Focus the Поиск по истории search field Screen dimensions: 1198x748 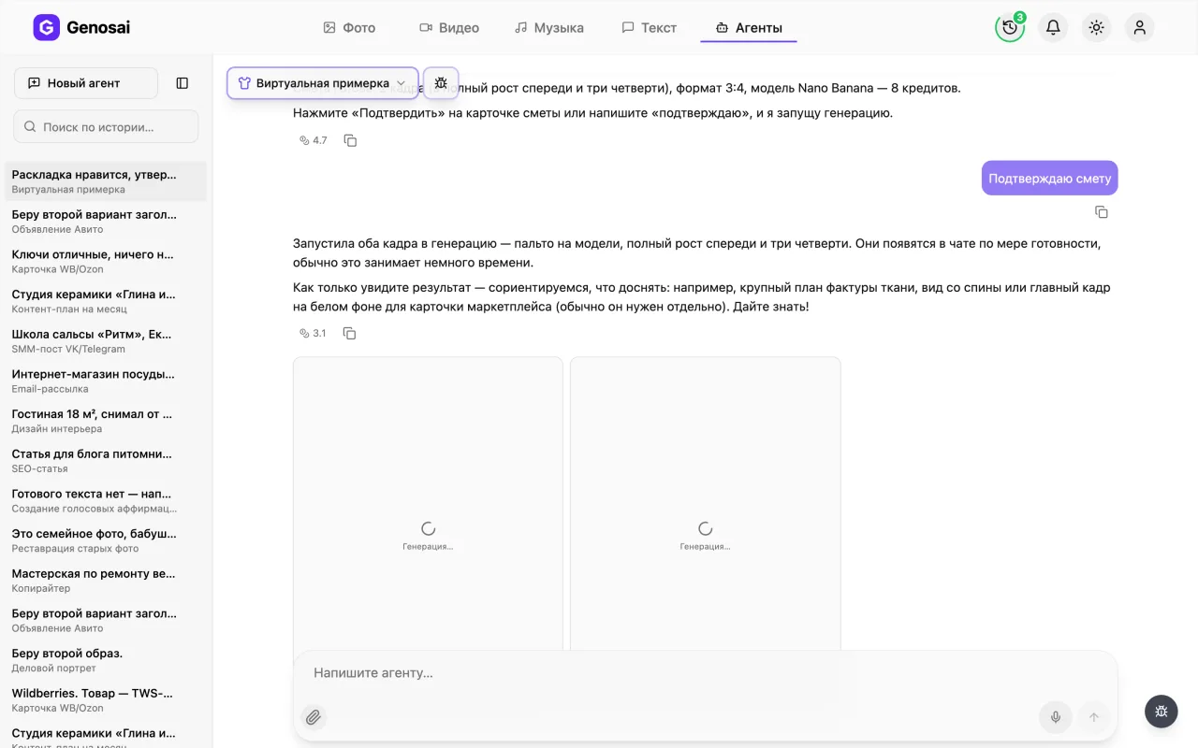click(106, 126)
